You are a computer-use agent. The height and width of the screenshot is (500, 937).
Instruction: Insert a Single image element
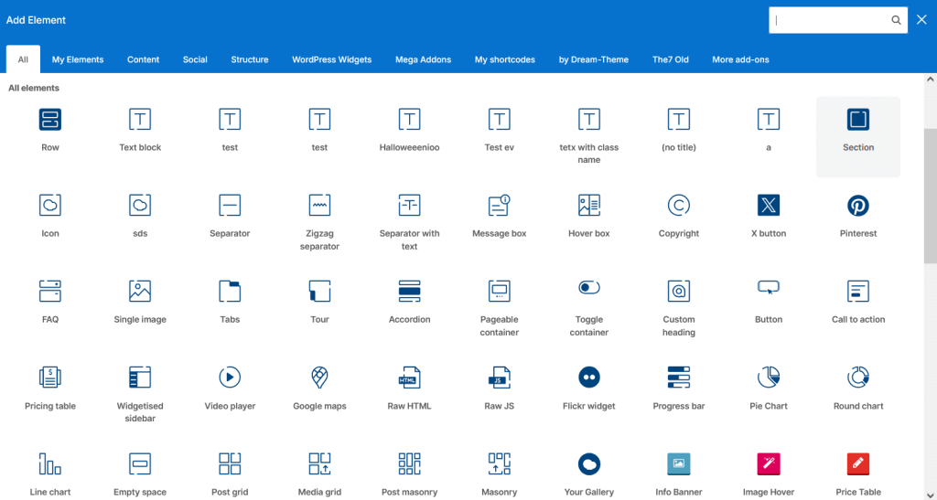point(140,302)
